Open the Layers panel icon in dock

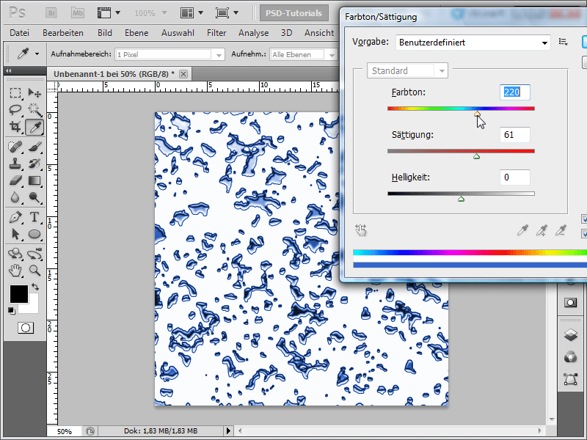(x=571, y=334)
